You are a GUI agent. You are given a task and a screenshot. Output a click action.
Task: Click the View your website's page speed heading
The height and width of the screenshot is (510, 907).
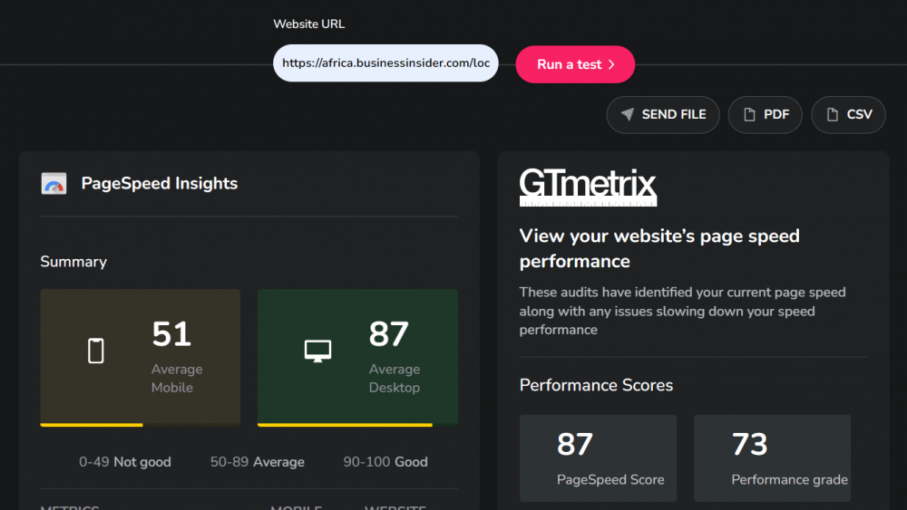pyautogui.click(x=659, y=248)
